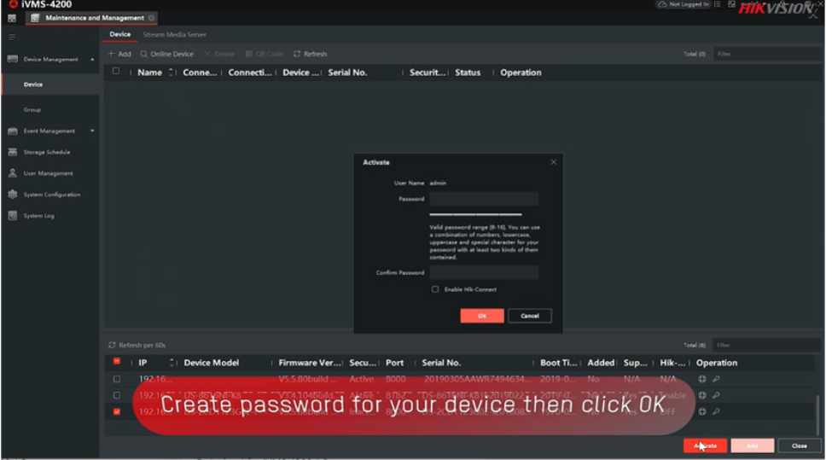Toggle select-all checkbox in online device table
The height and width of the screenshot is (460, 832).
pos(117,362)
